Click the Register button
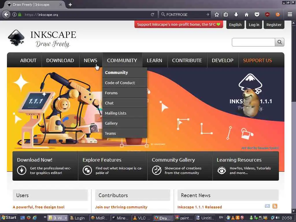Screen dimensions: 296x222 pos(274,25)
